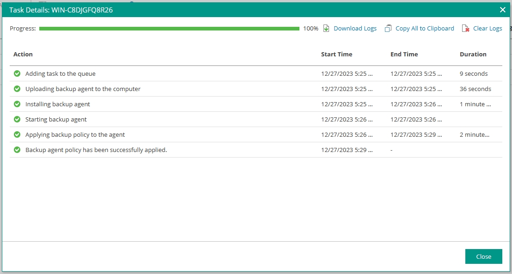Close the Task Details dialog with X
Viewport: 512px width, 274px height.
pyautogui.click(x=503, y=10)
